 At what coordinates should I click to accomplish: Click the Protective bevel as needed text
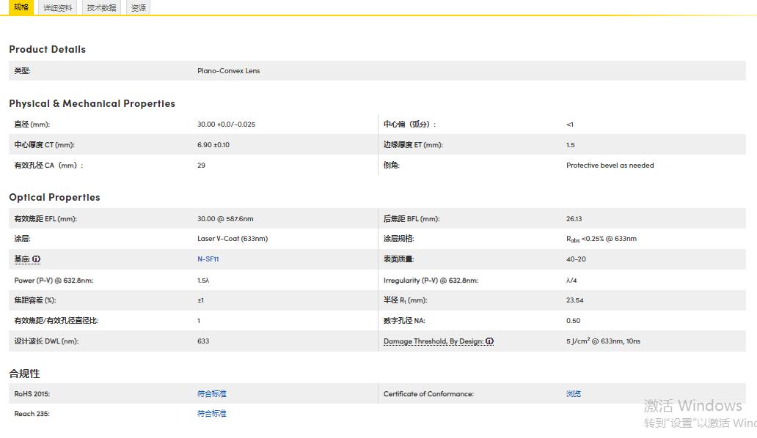[610, 166]
